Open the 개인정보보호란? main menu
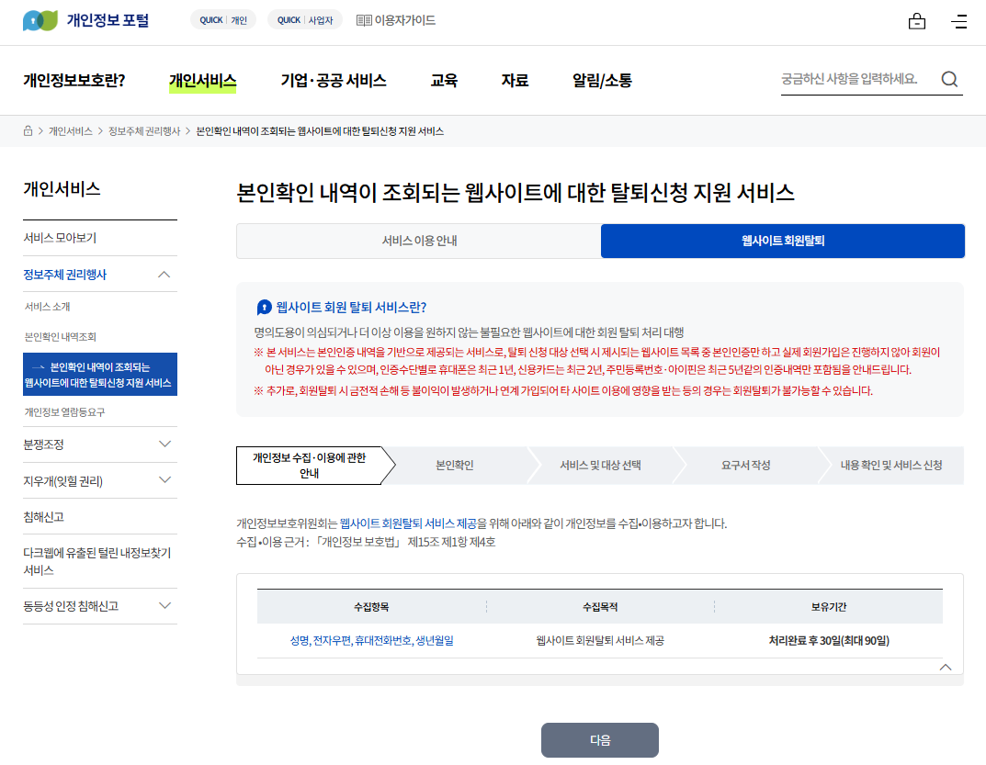This screenshot has height=765, width=986. click(x=74, y=81)
